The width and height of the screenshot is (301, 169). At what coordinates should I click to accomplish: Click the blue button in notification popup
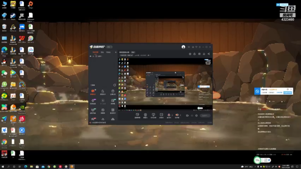[288, 92]
